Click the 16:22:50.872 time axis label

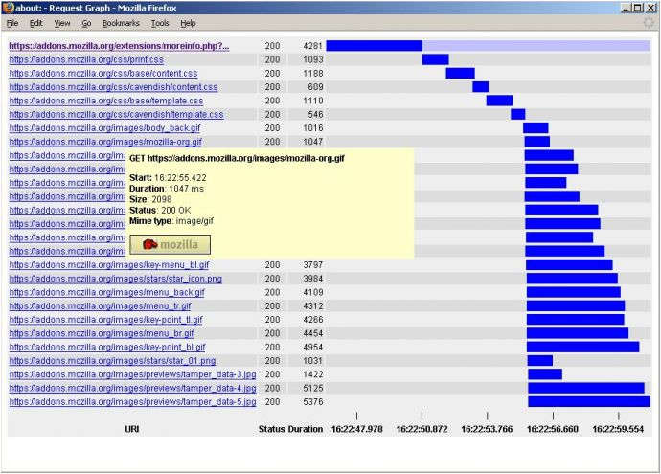[422, 429]
